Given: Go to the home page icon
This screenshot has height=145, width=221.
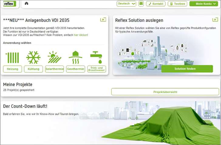Looking at the screenshot, I should 26,4.
